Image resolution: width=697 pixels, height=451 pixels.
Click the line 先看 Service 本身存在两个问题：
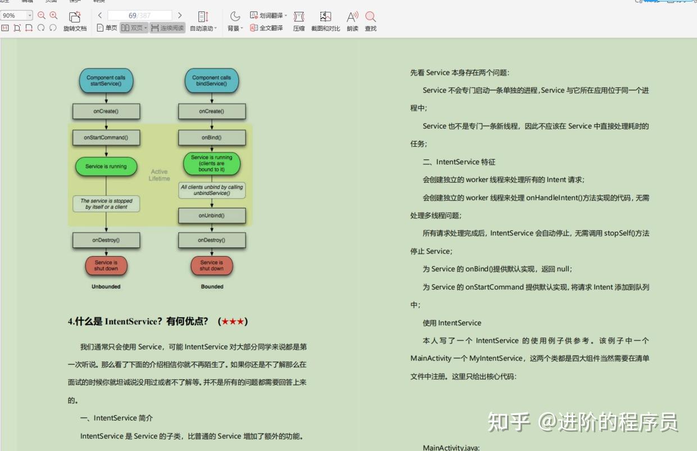[x=460, y=72]
